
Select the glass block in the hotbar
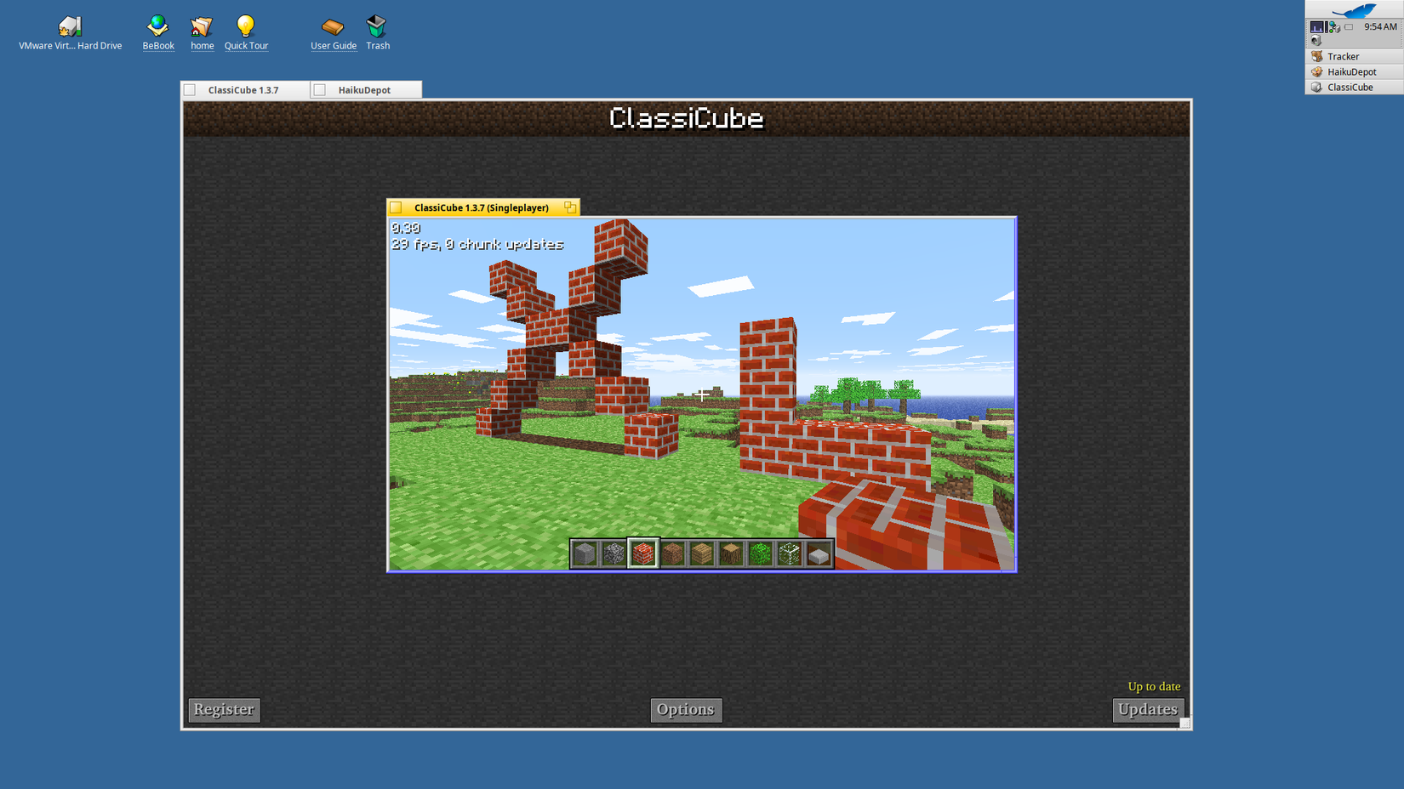(790, 553)
